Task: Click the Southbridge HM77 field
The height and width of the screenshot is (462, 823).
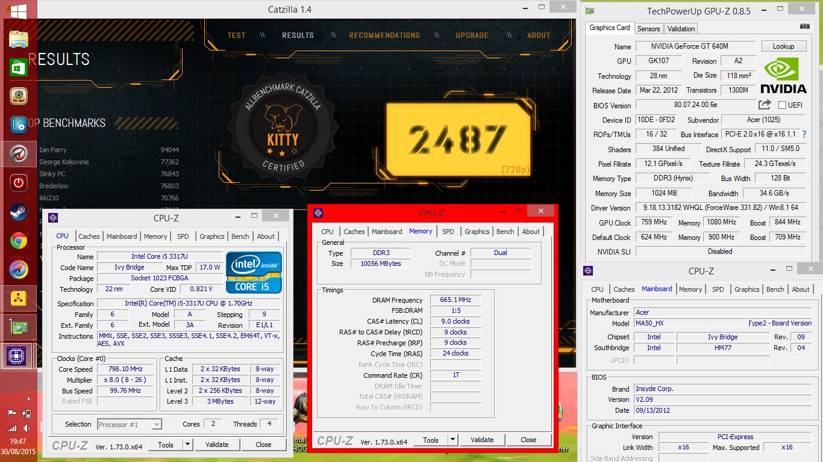Action: 722,348
